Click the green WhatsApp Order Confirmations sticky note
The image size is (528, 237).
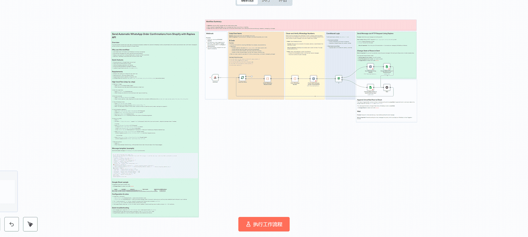pyautogui.click(x=155, y=125)
